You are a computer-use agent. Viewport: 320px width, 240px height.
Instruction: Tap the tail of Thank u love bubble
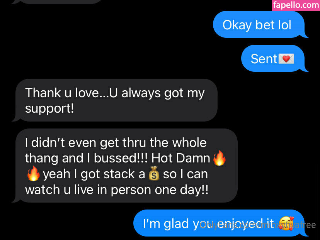coord(15,119)
